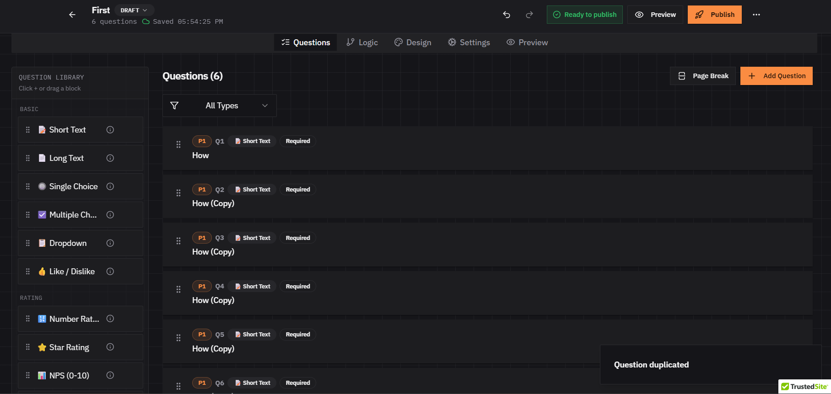
Task: Click the redo arrow icon
Action: coord(529,15)
